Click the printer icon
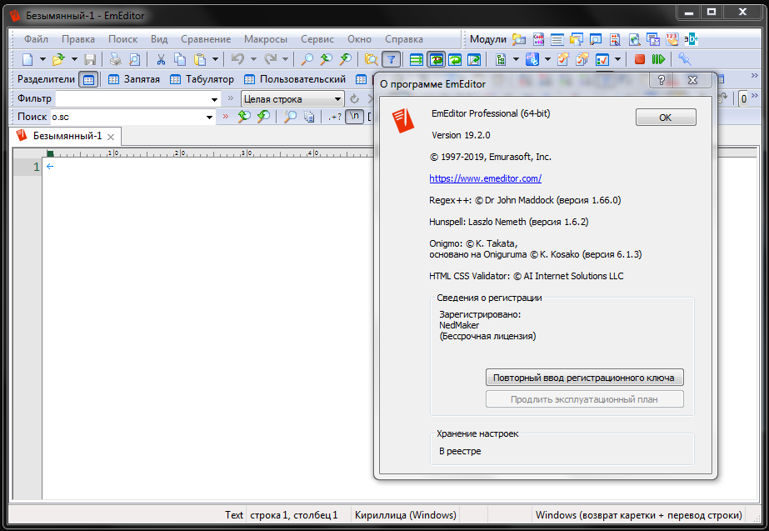Screen dimensions: 769x531 pos(115,60)
